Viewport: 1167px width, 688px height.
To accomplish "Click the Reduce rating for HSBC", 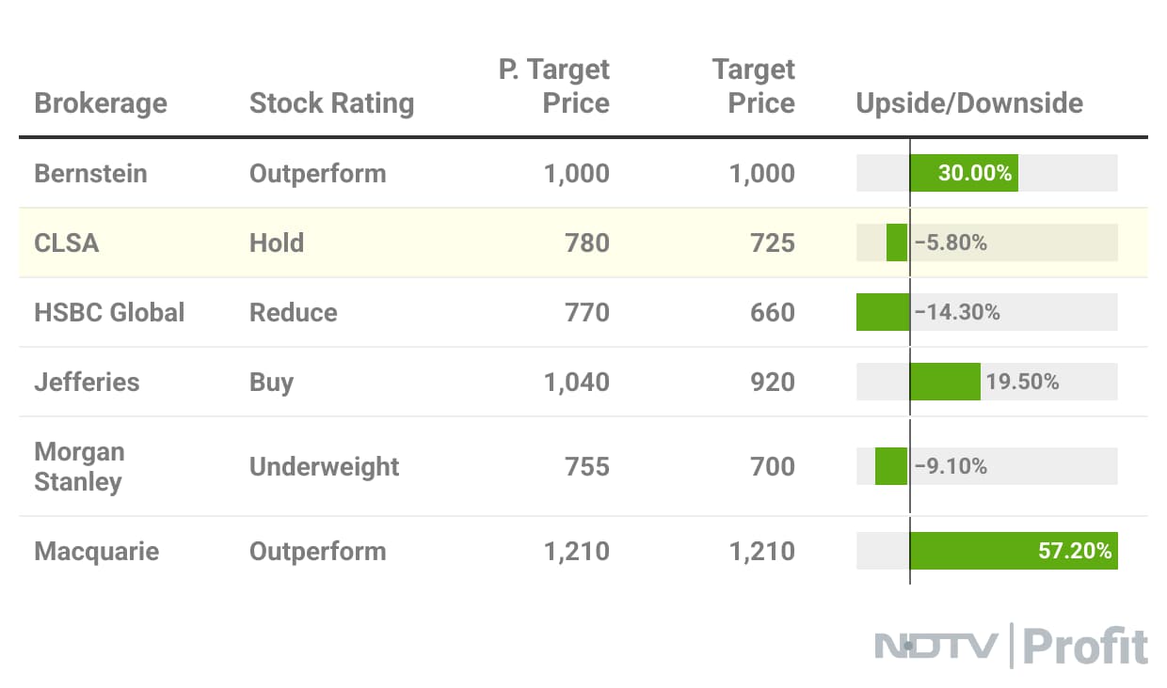I will [x=293, y=312].
